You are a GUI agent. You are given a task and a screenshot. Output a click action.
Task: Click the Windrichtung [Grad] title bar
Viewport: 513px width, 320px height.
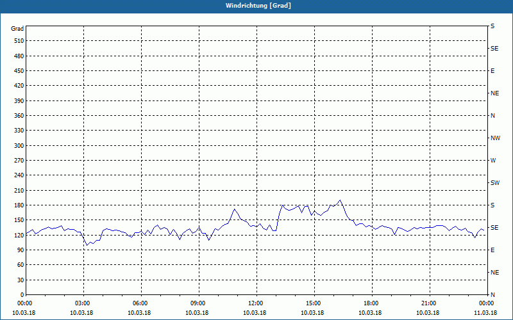click(x=256, y=6)
